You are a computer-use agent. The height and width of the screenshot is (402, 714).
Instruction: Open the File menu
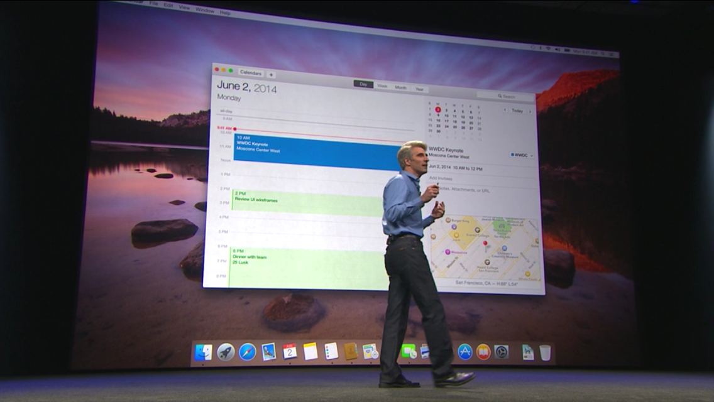point(153,4)
